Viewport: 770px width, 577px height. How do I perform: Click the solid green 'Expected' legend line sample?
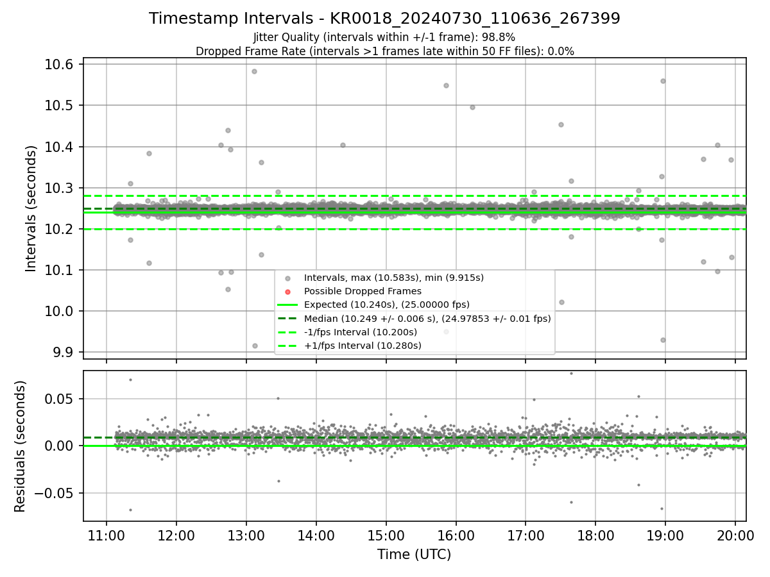[287, 305]
